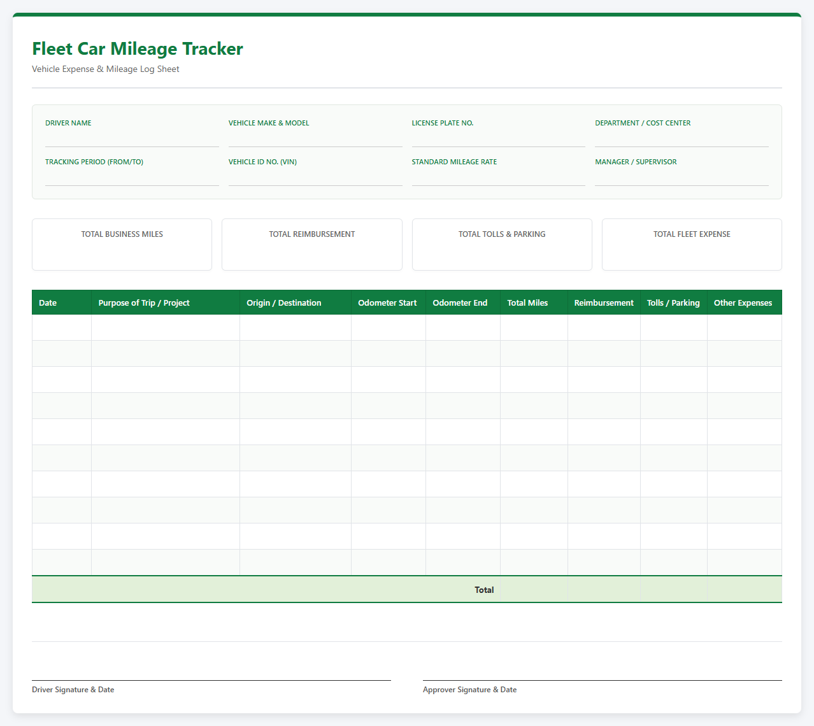Click the Vehicle ID No. (VIN) field
The image size is (814, 726).
click(x=315, y=177)
